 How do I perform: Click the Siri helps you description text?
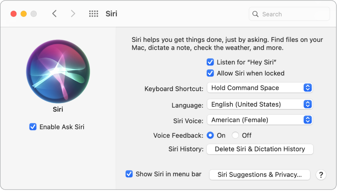(227, 43)
